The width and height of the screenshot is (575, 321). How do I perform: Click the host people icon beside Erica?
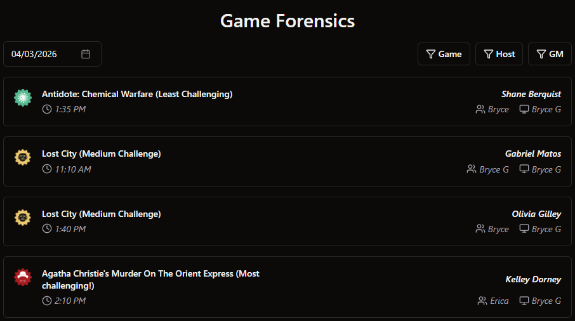pyautogui.click(x=481, y=301)
